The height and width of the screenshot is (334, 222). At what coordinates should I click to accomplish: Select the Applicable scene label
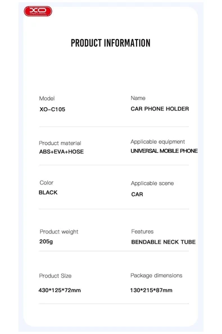tap(152, 183)
